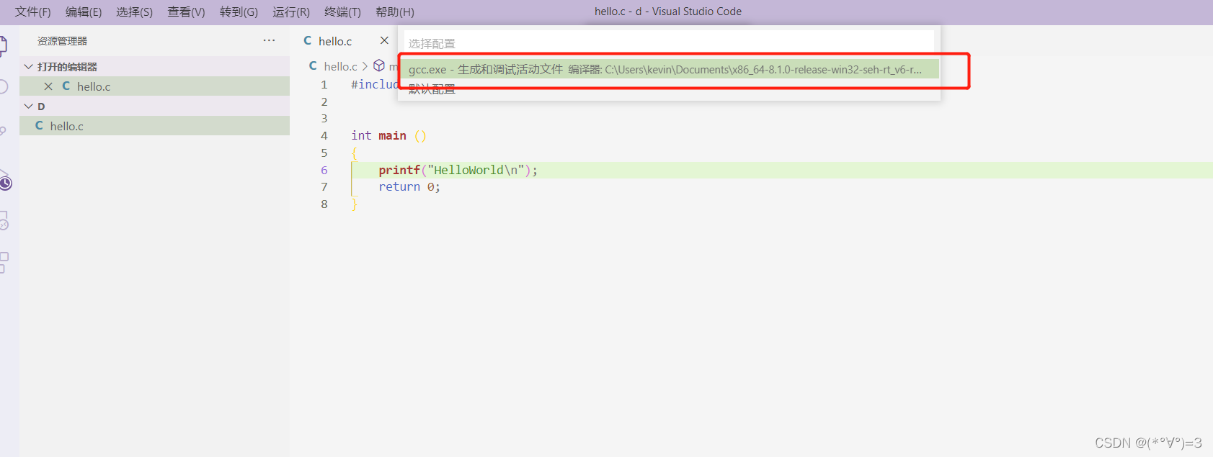Switch to the hello.c editor tab
This screenshot has height=457, width=1213.
pos(335,41)
